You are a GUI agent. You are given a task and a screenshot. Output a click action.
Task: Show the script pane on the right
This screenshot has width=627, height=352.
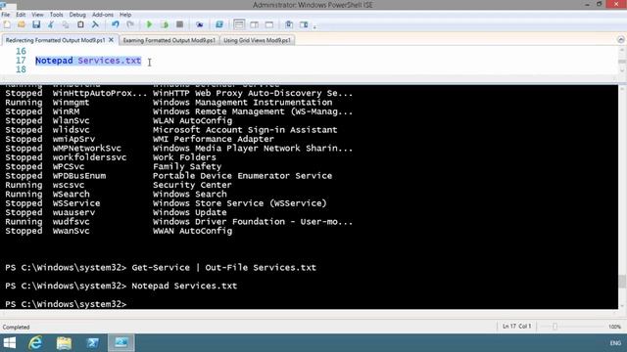click(x=254, y=24)
